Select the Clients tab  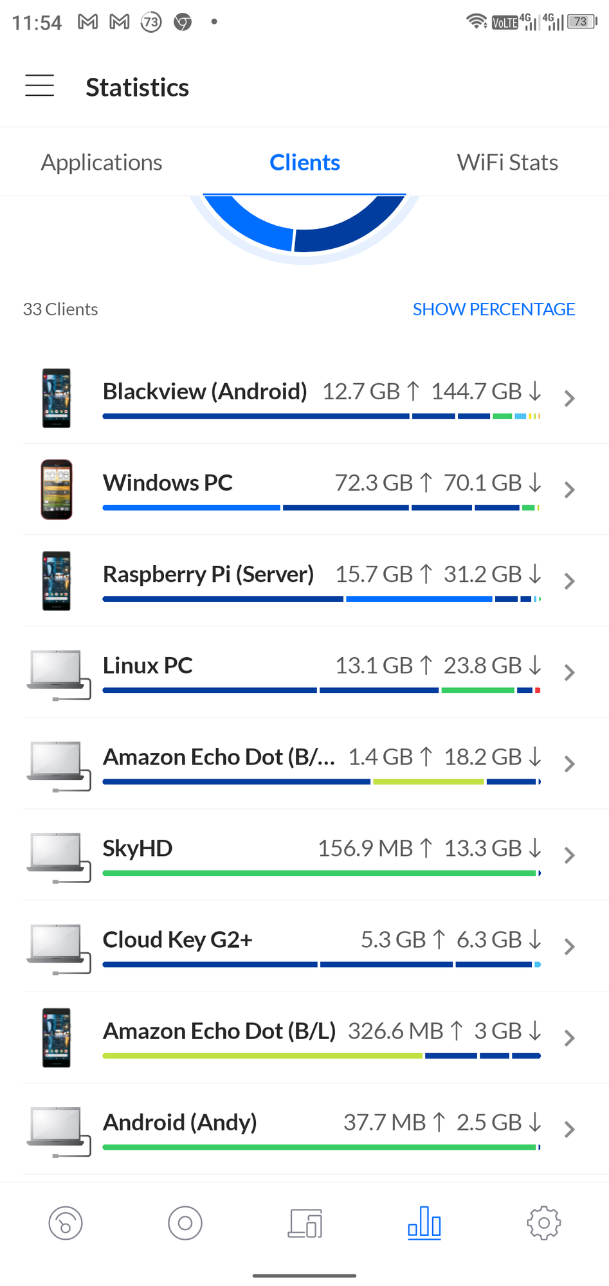(305, 162)
